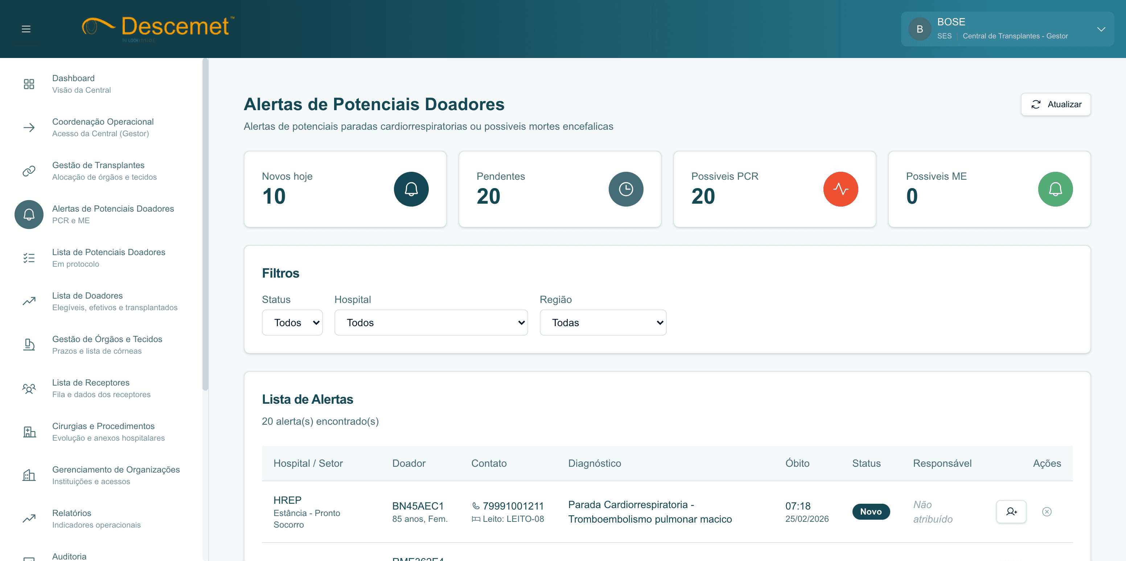Select the Gestão de Órgãos e Tecidos icon
1126x561 pixels.
click(29, 345)
